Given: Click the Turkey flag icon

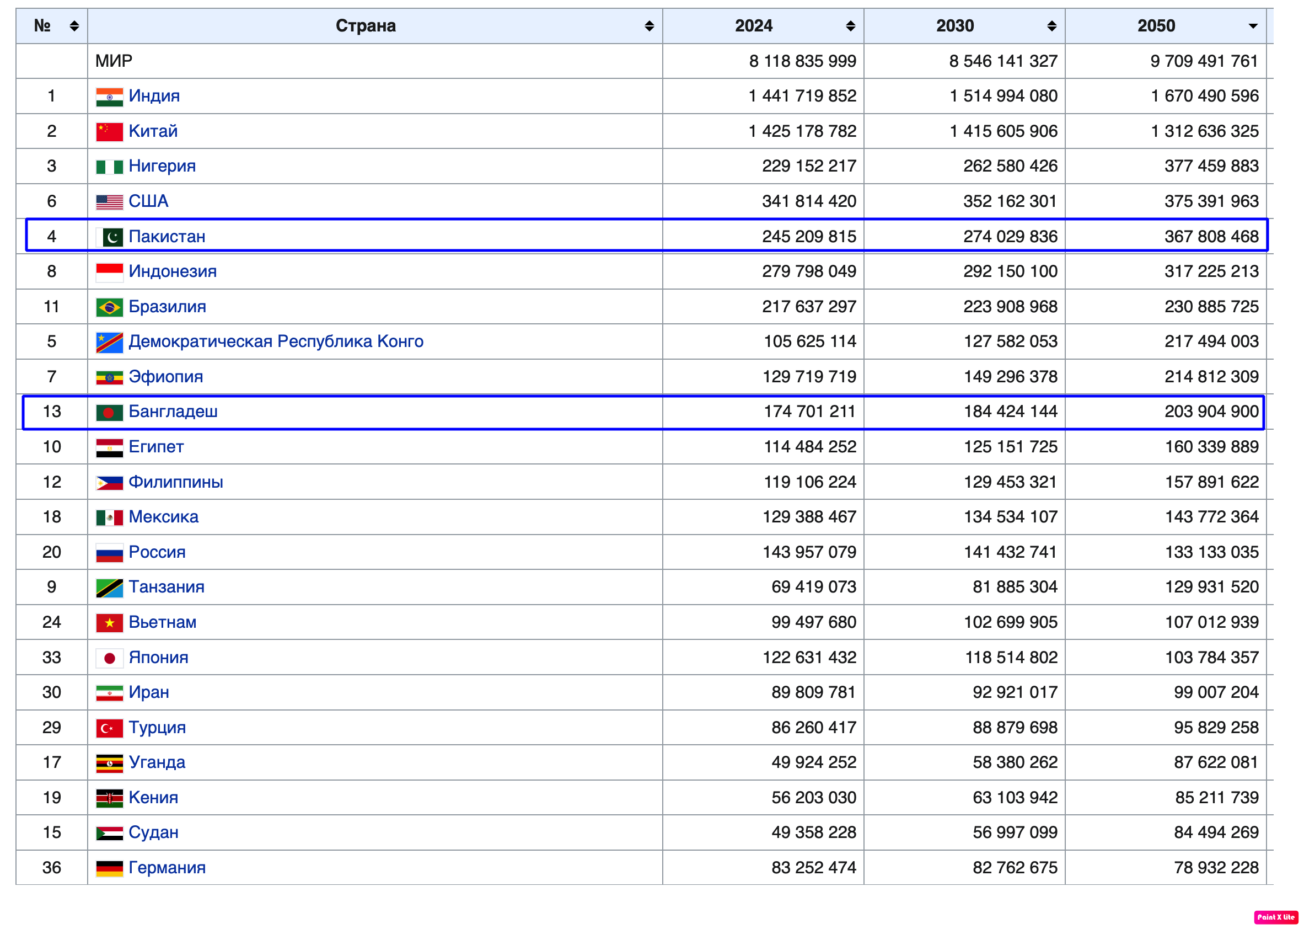Looking at the screenshot, I should point(109,728).
